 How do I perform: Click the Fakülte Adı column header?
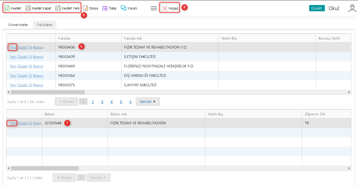(133, 38)
